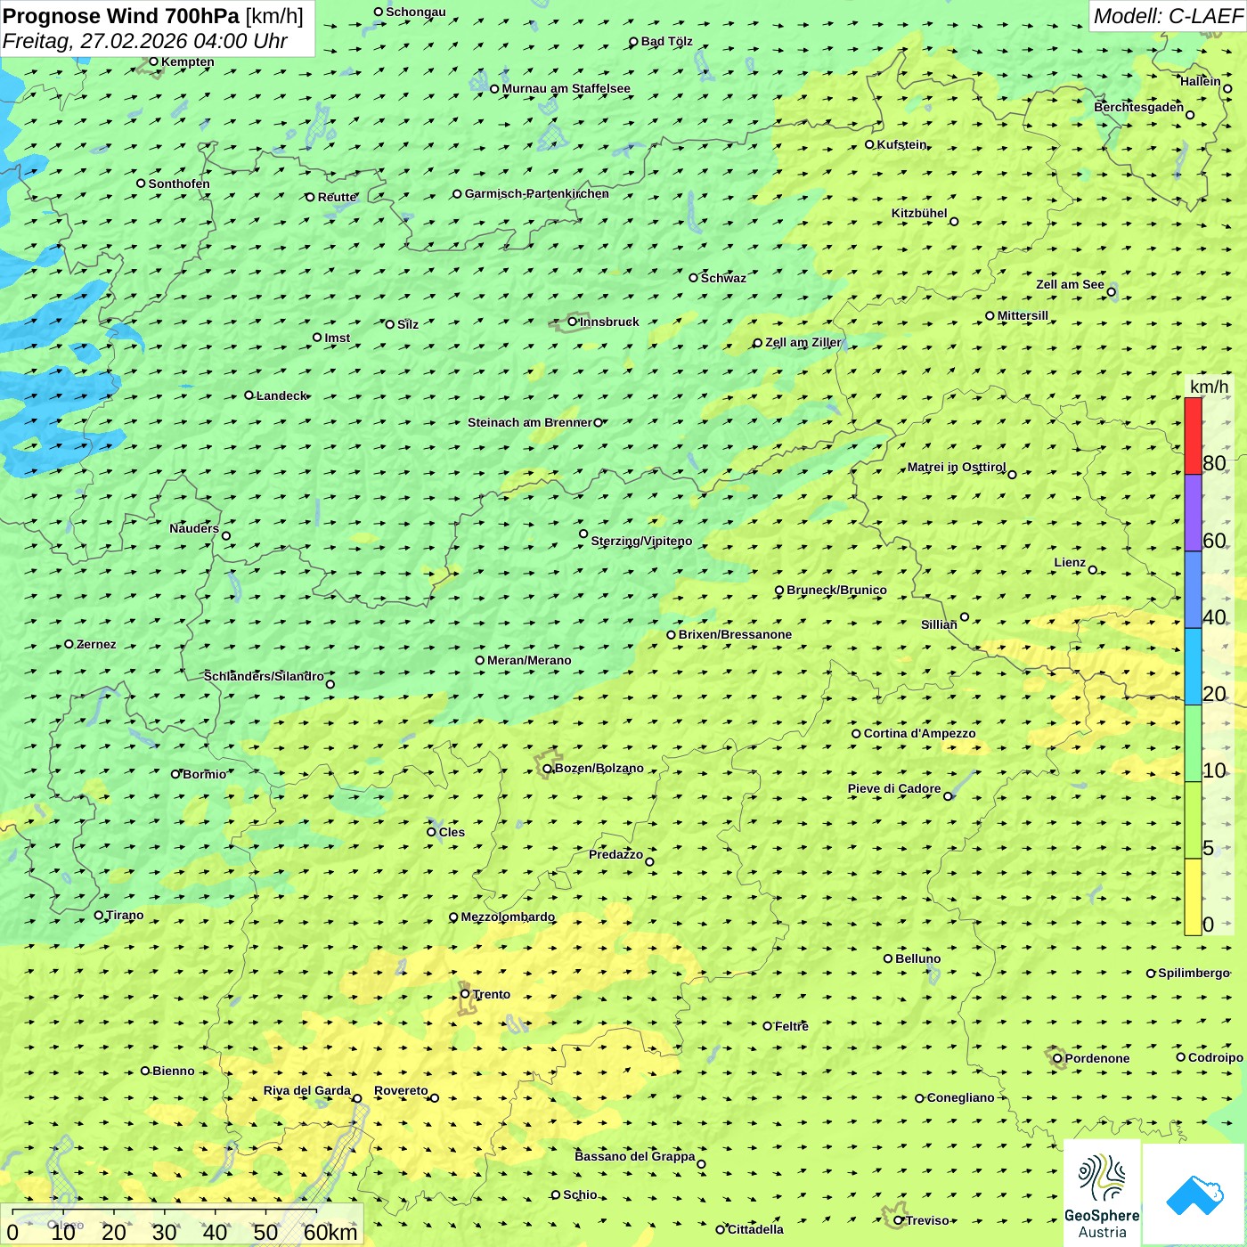Click the GeoSphere Austria logo

[x=1102, y=1192]
